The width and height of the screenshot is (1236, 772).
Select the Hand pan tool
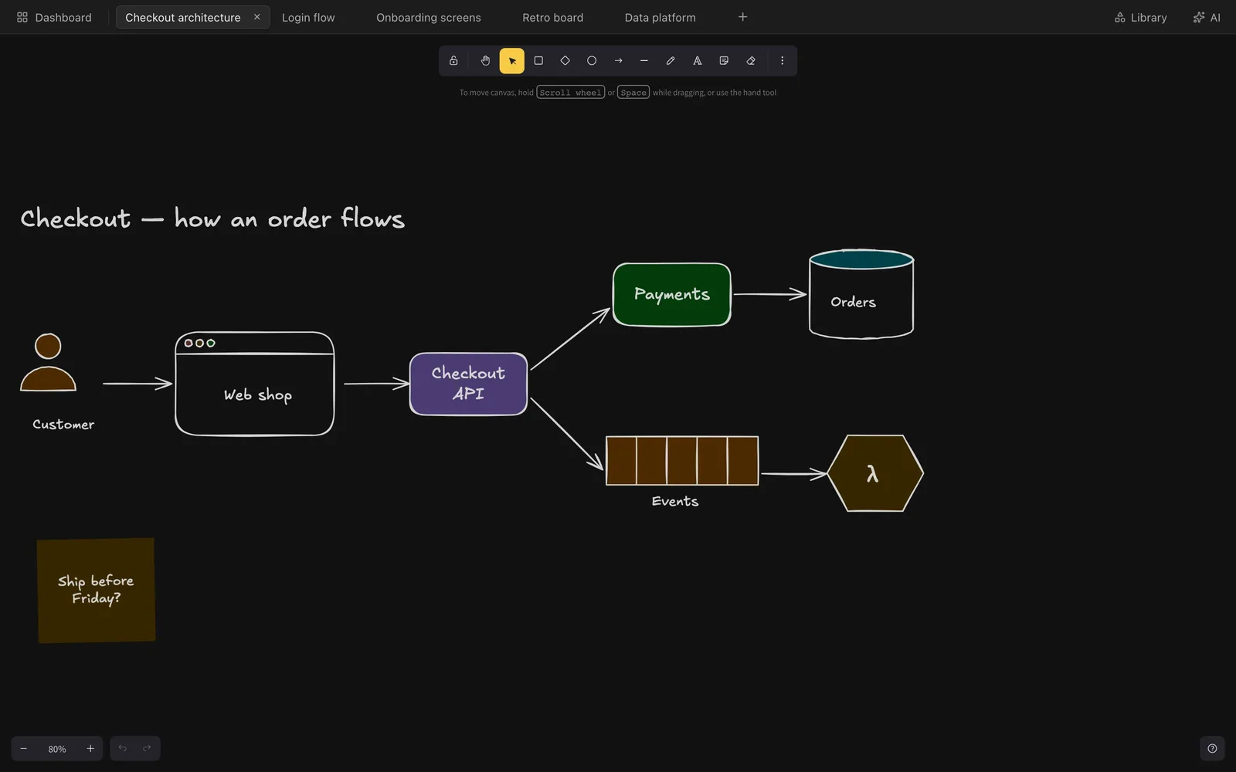pos(485,61)
